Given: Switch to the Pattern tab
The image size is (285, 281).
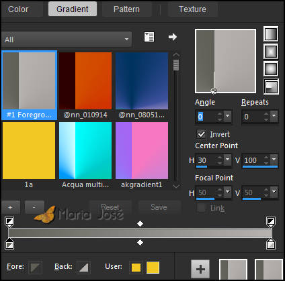Looking at the screenshot, I should [x=126, y=9].
